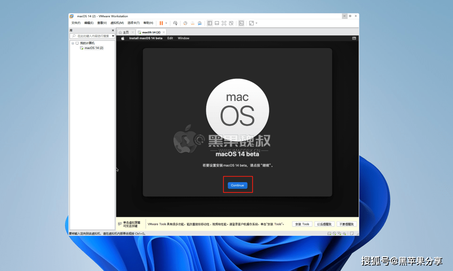This screenshot has width=453, height=271.
Task: Open the Install macOS 14 beta menu
Action: point(146,38)
